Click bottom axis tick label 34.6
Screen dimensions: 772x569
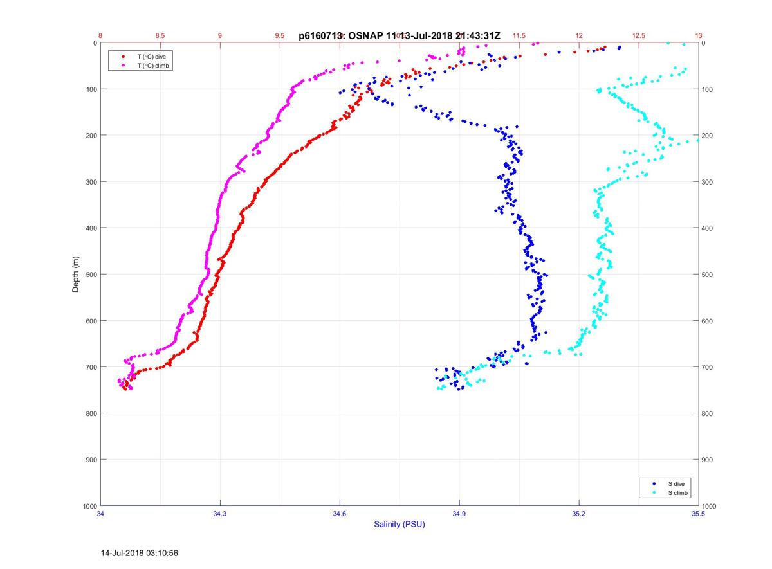tap(340, 514)
